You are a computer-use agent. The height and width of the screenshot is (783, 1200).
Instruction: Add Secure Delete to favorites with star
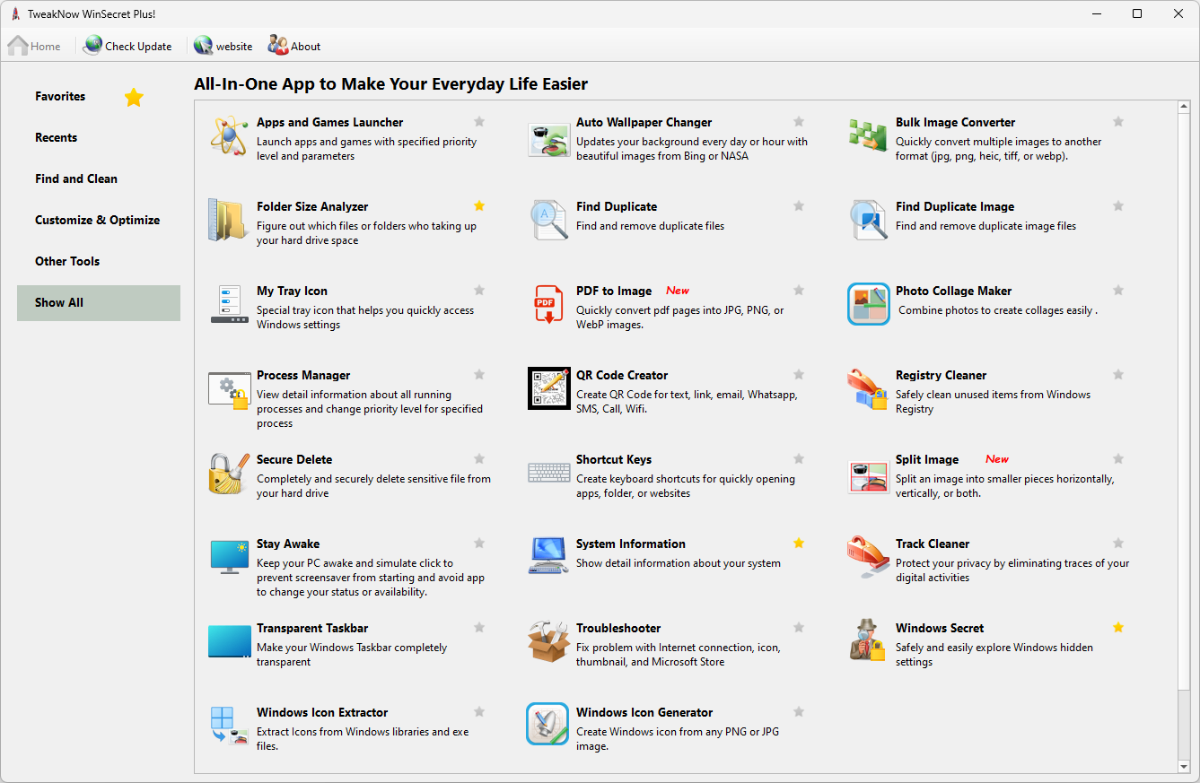coord(479,459)
